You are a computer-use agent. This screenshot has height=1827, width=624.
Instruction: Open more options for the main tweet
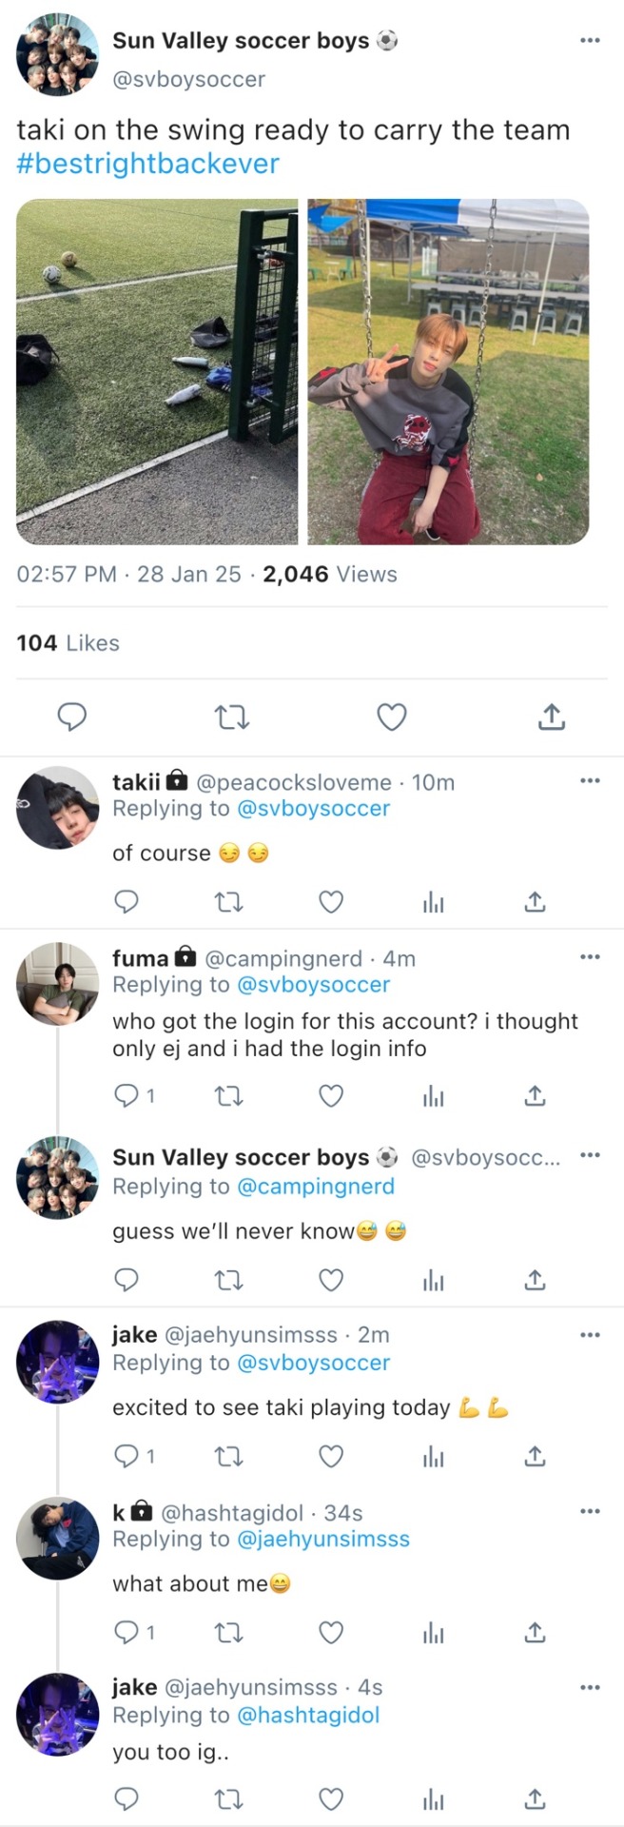590,40
